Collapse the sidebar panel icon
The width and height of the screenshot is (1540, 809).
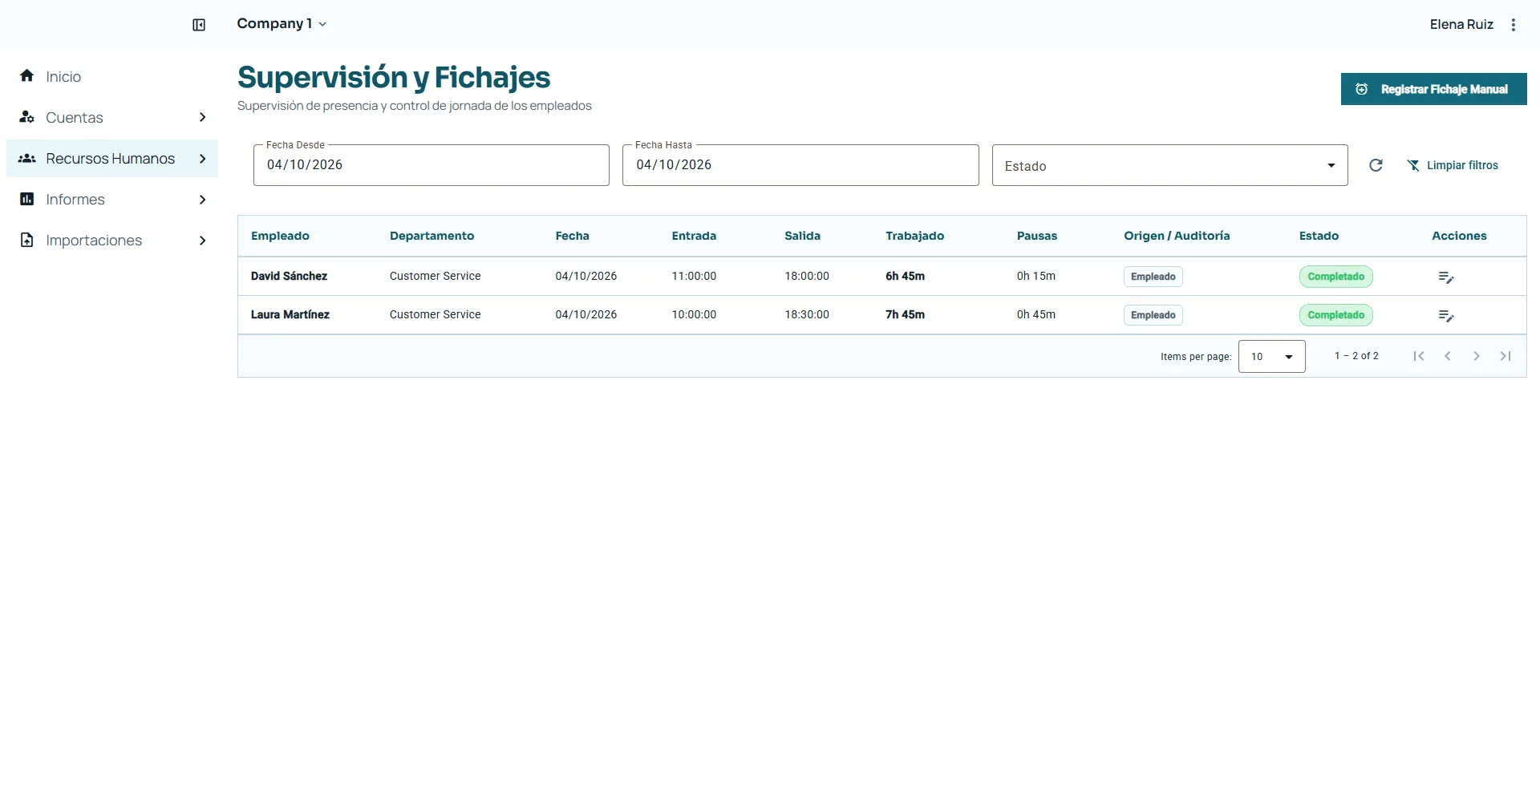(x=199, y=25)
